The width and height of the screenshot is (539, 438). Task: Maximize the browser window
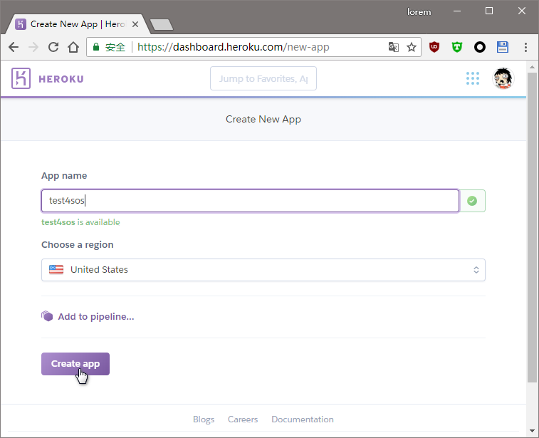click(489, 11)
